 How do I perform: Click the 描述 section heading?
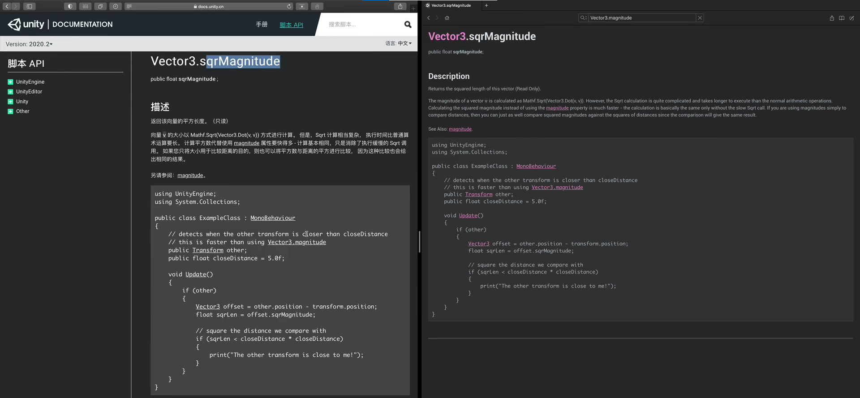[x=160, y=107]
